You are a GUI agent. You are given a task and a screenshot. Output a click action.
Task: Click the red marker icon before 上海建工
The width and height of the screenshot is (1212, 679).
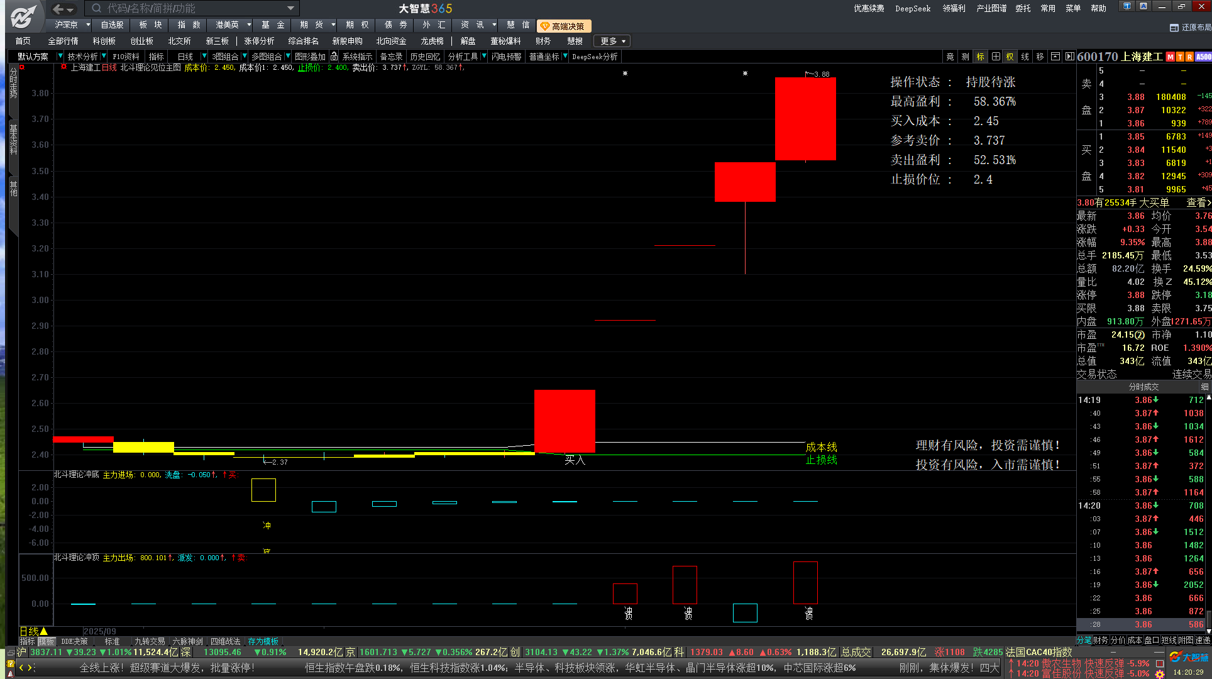[63, 67]
